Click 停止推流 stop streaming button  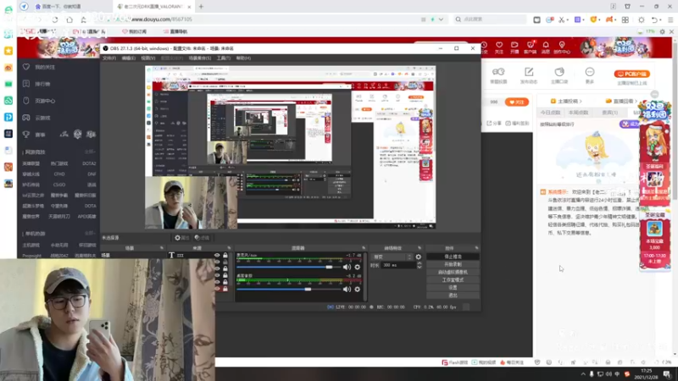(x=453, y=257)
